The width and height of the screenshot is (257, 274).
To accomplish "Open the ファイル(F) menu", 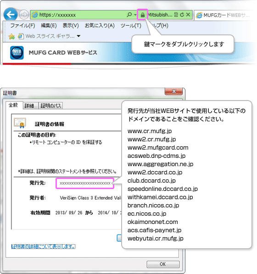I will (22, 26).
